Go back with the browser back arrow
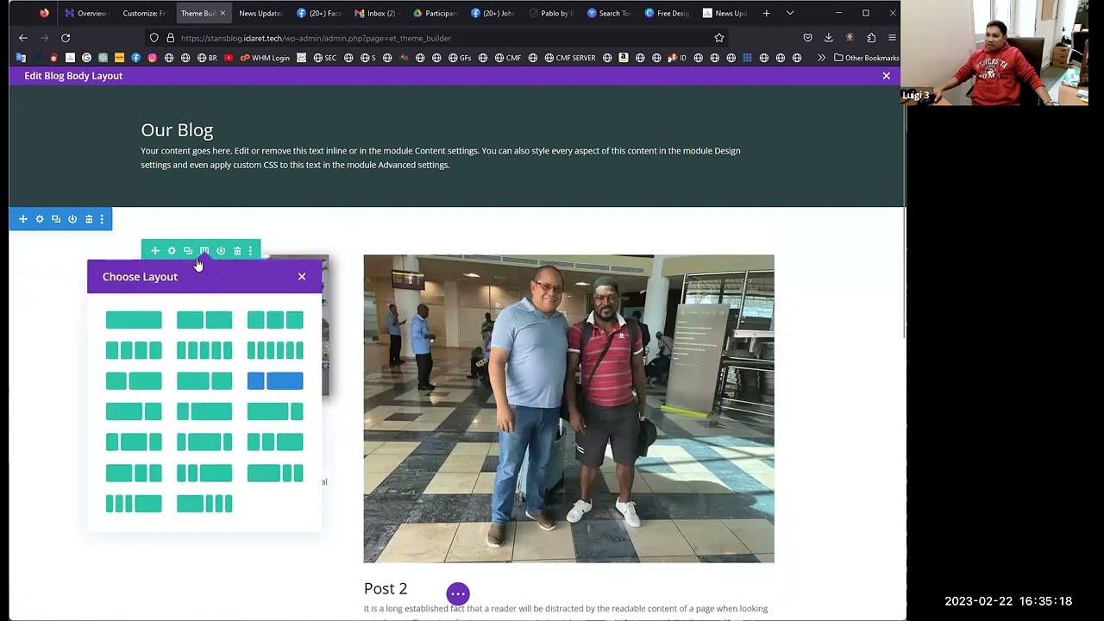 pos(23,38)
